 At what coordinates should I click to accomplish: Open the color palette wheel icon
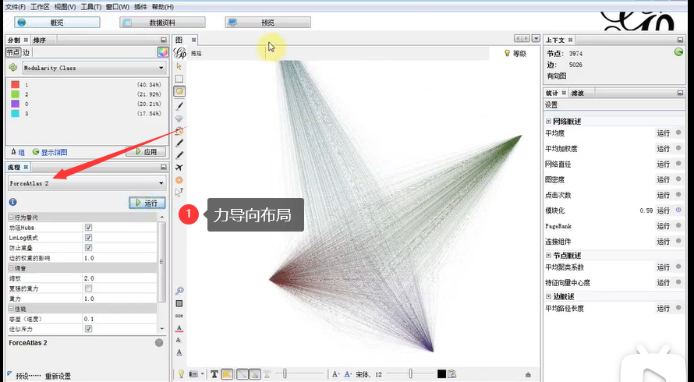pyautogui.click(x=162, y=52)
